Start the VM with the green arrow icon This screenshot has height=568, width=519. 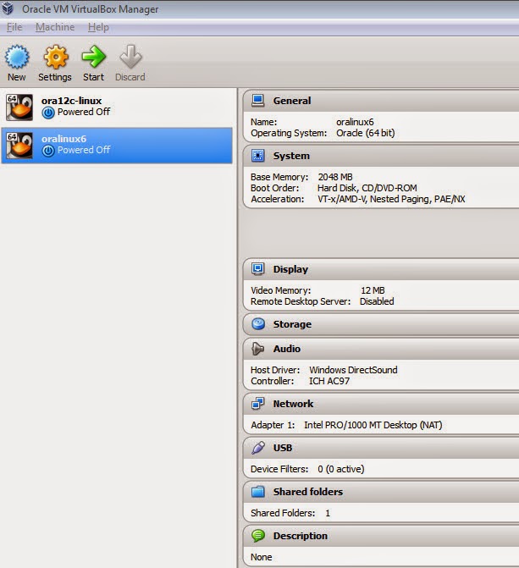pos(93,57)
